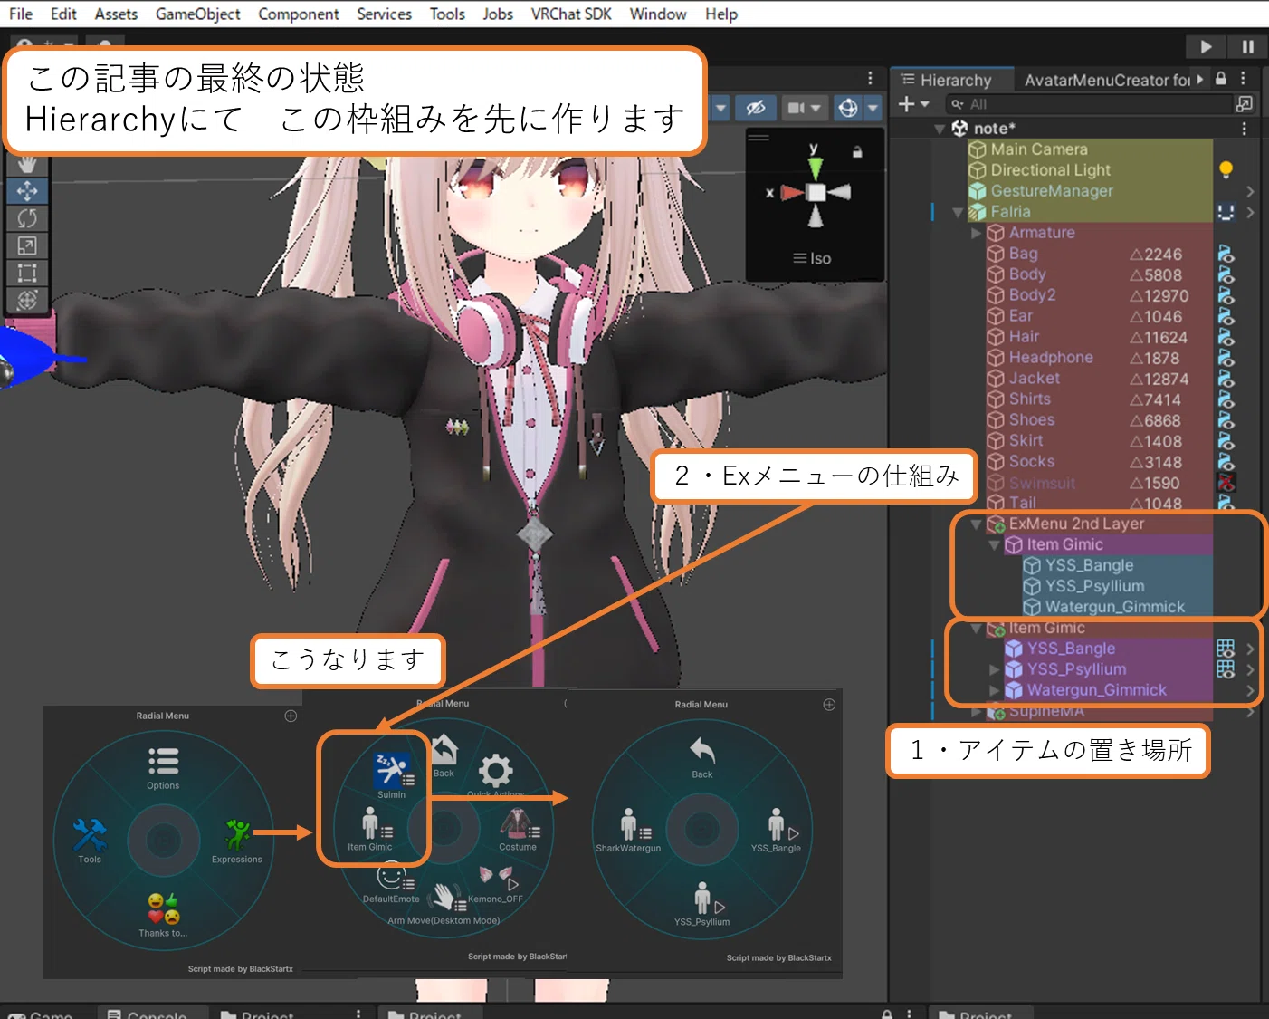Screen dimensions: 1269x1019
Task: Open the Gizmos dropdown arrow
Action: click(873, 108)
